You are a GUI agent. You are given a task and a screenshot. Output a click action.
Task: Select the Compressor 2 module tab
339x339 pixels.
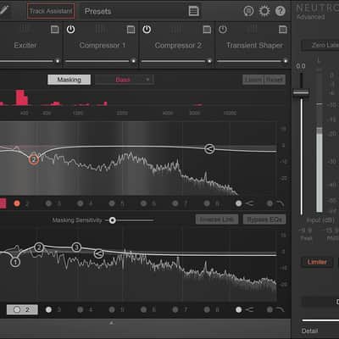(x=177, y=45)
